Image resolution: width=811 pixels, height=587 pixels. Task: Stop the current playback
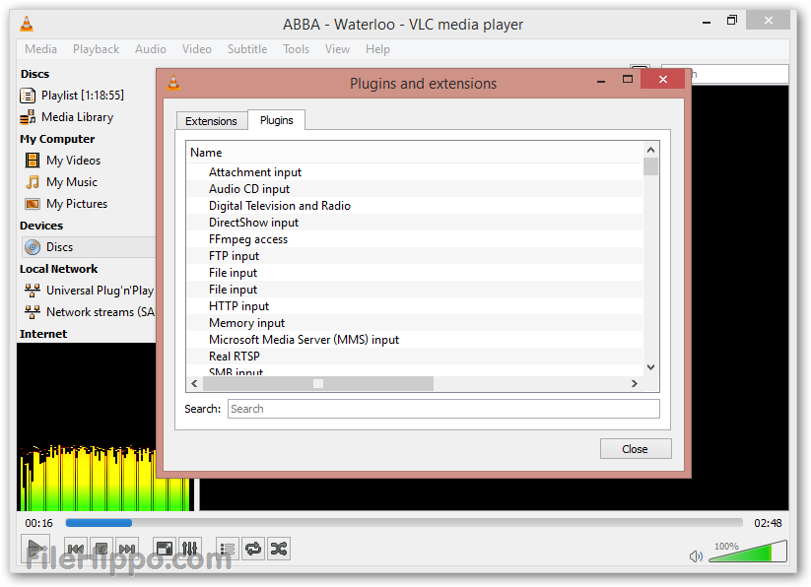click(101, 548)
